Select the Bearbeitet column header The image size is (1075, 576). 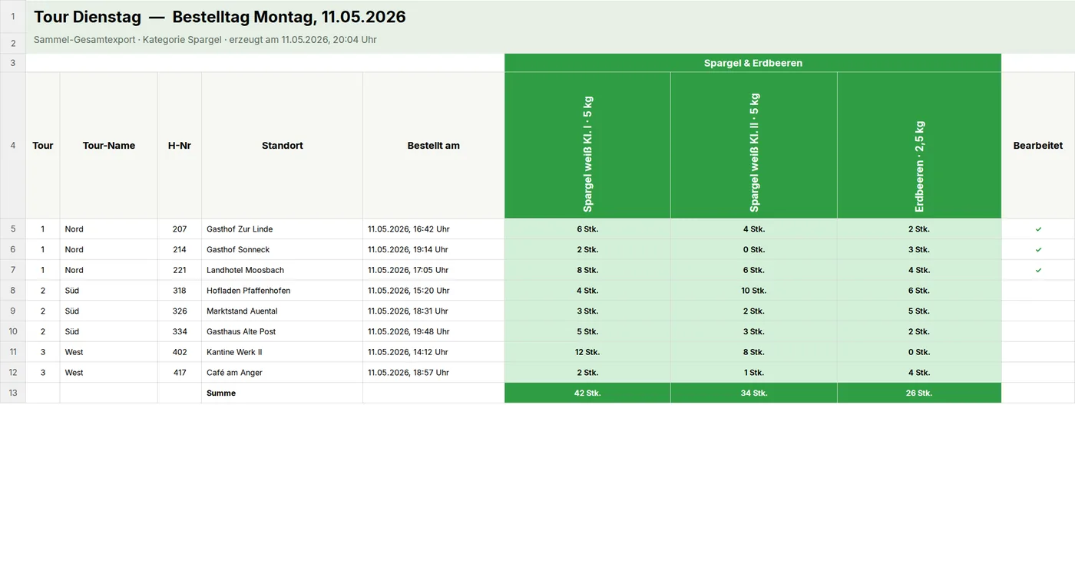click(1038, 146)
